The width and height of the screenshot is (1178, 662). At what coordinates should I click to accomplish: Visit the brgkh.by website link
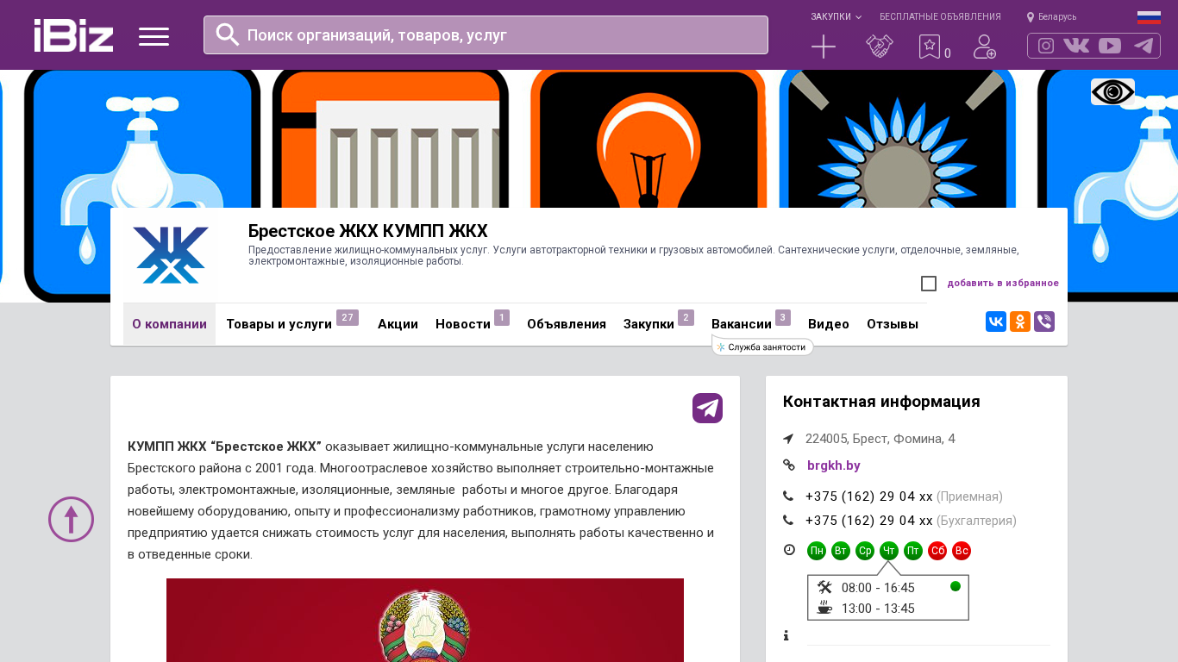pos(833,465)
